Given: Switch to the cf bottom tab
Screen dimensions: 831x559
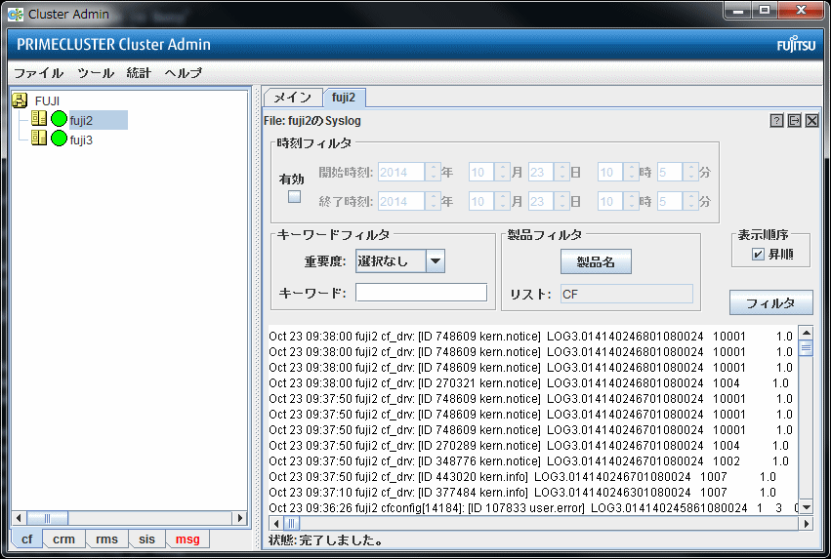Looking at the screenshot, I should tap(26, 539).
